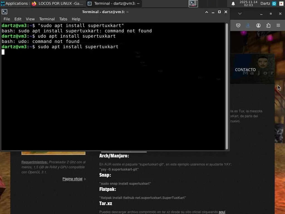Image resolution: width=285 pixels, height=214 pixels.
Task: Click the CONTACTO link on the webpage
Action: coord(245,70)
